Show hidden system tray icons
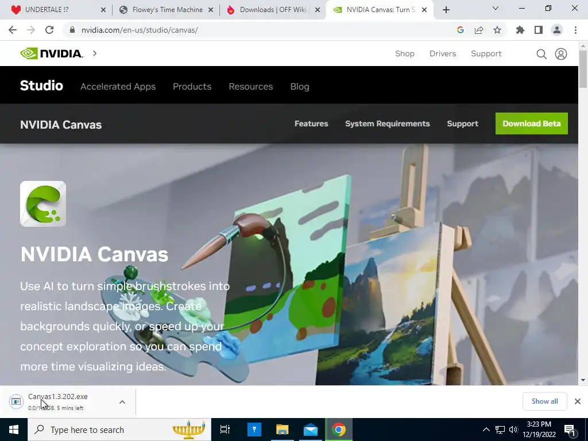588x441 pixels. point(486,430)
